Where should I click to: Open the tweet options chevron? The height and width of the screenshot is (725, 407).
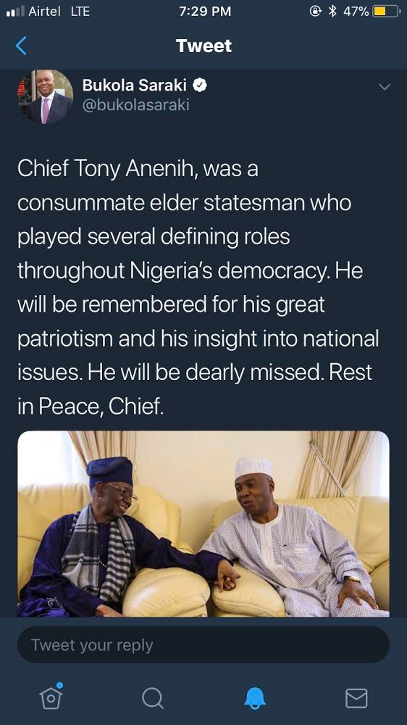[x=385, y=87]
